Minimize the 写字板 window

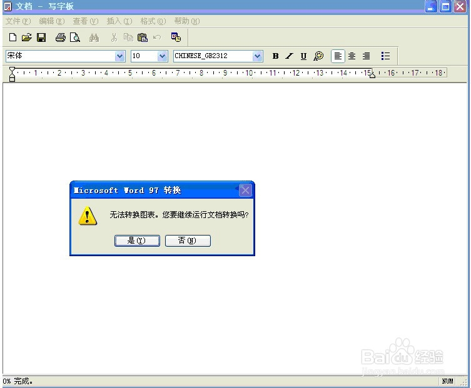point(431,7)
